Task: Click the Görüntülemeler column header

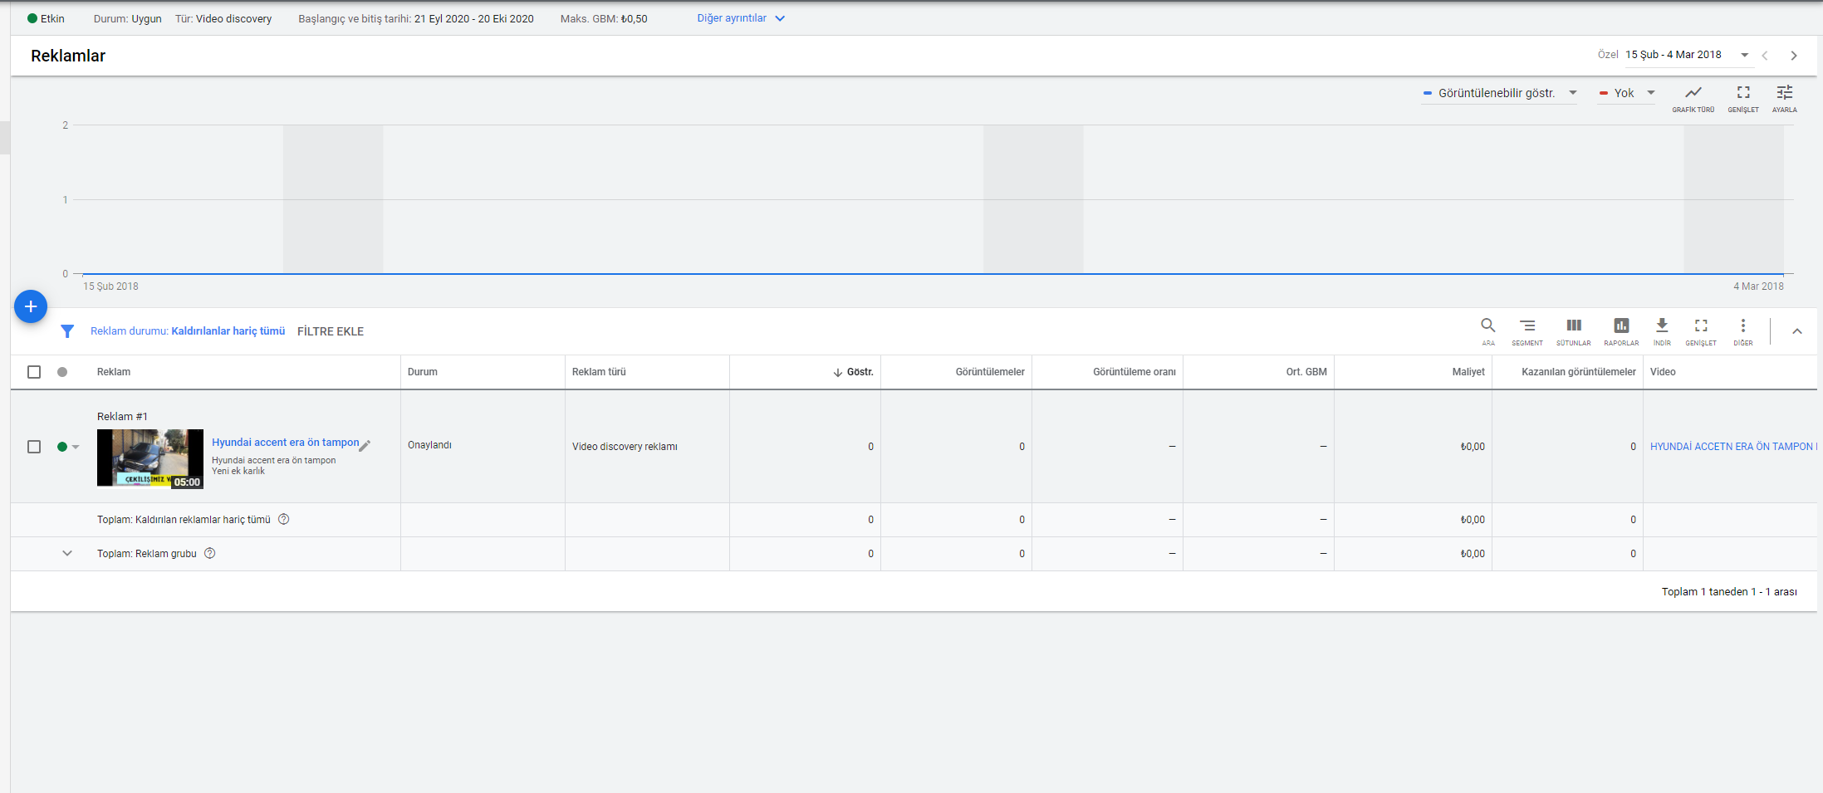Action: coord(989,372)
